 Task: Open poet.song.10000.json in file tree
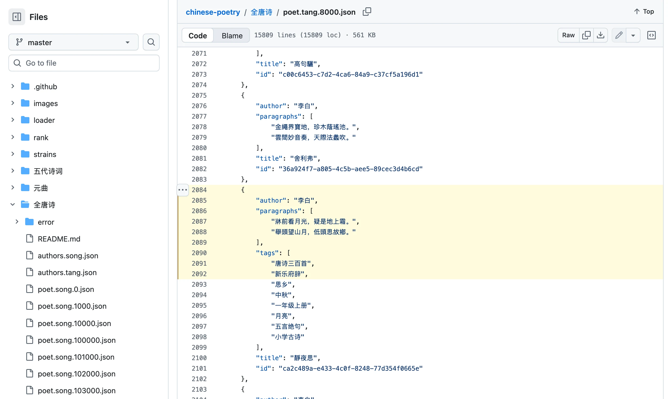[x=74, y=323]
